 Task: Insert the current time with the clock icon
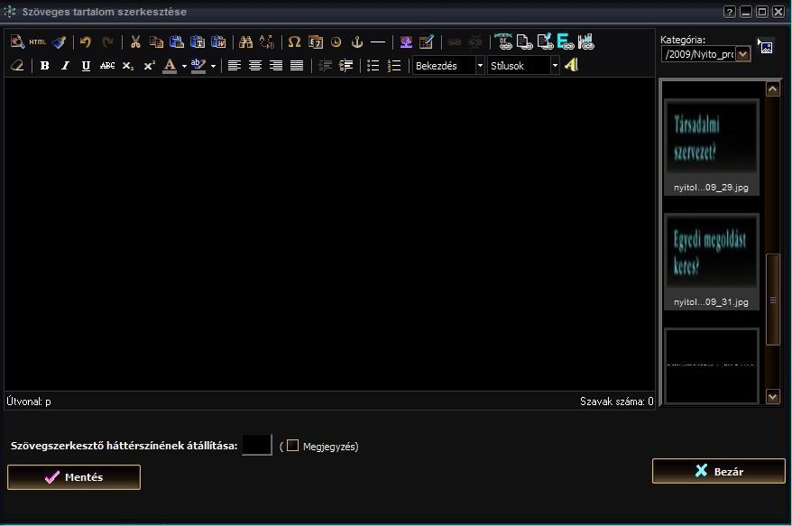pos(336,42)
